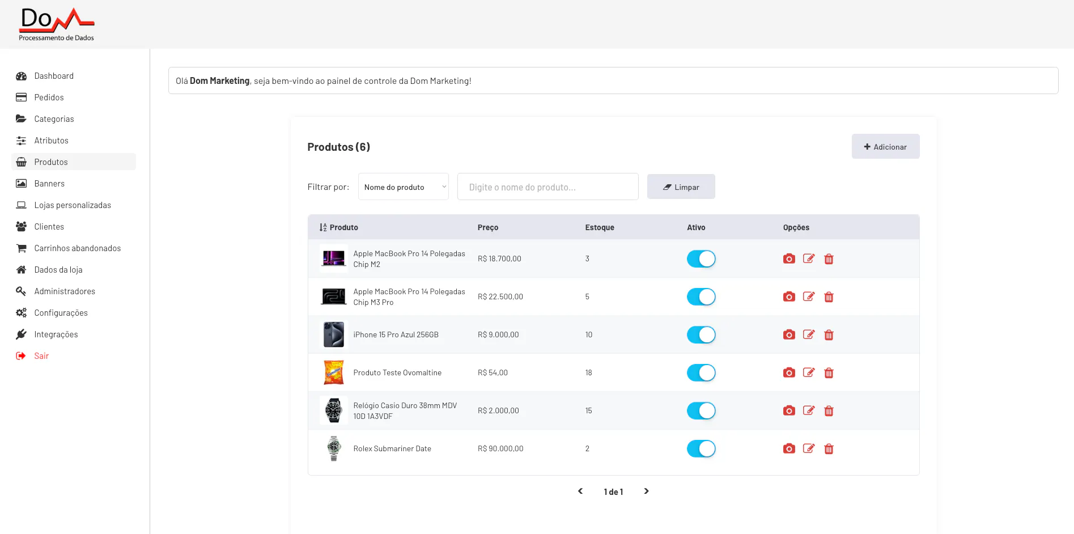Open the 'Nome do produto' filter dropdown
This screenshot has height=534, width=1074.
403,187
